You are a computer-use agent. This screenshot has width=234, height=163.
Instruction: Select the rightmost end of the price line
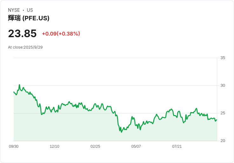(217, 120)
